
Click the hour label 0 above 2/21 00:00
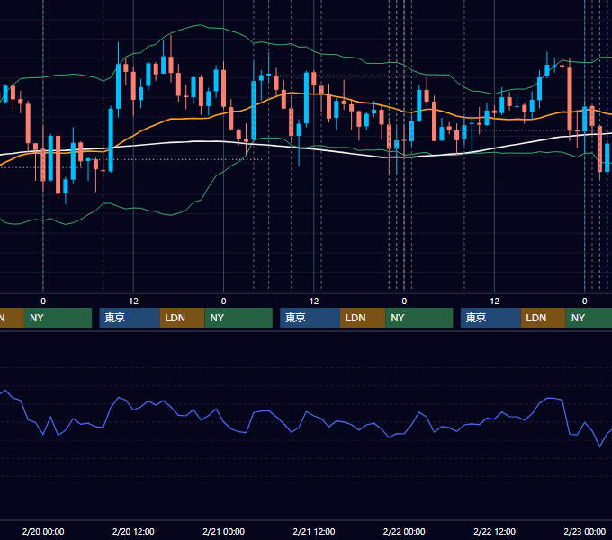[223, 301]
